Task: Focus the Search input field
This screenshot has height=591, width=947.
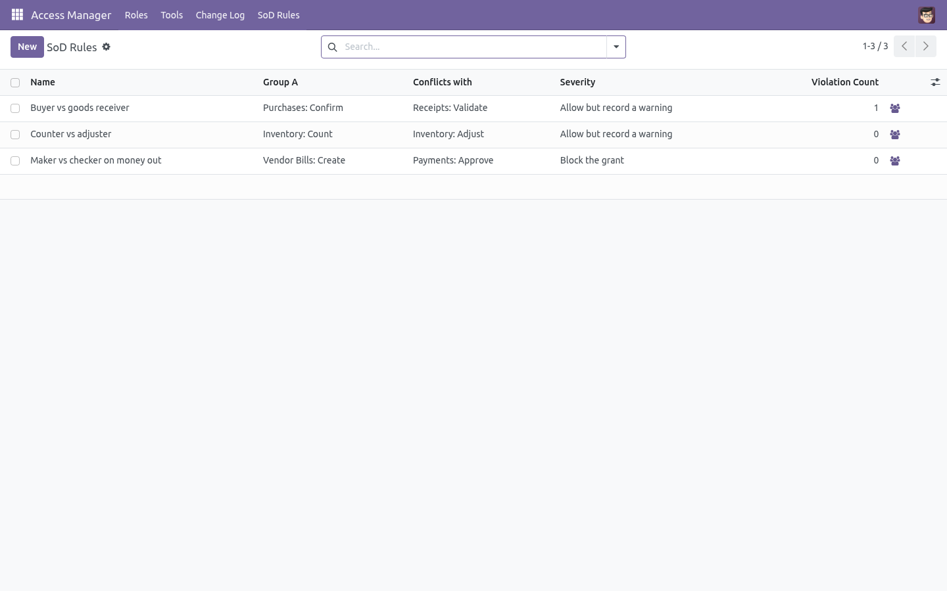Action: click(472, 47)
